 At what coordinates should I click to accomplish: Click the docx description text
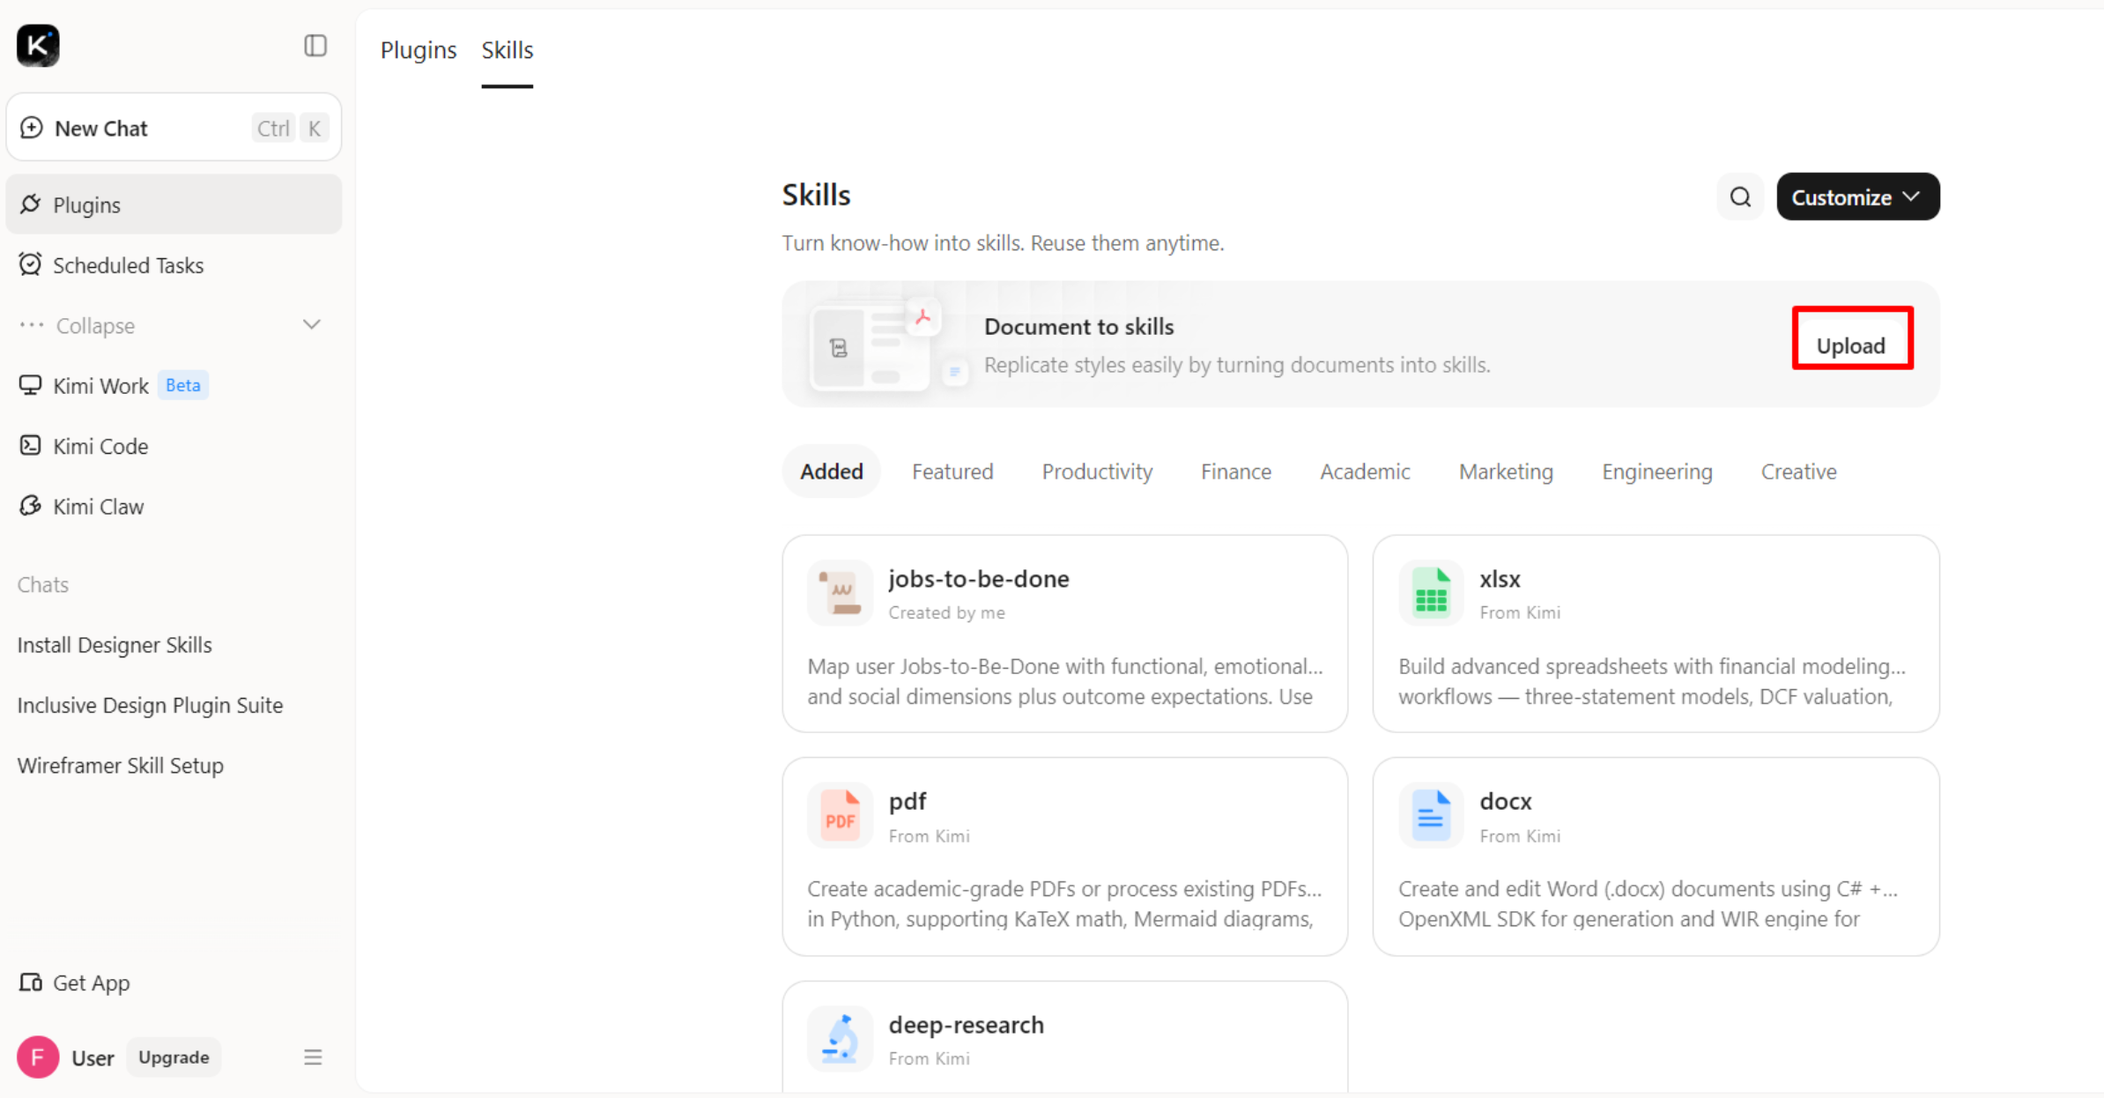1648,903
